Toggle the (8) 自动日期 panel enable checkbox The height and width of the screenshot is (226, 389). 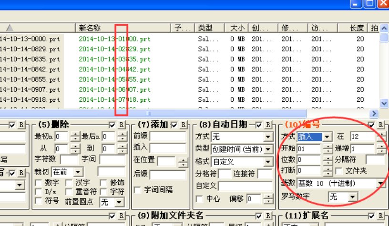[x=259, y=125]
